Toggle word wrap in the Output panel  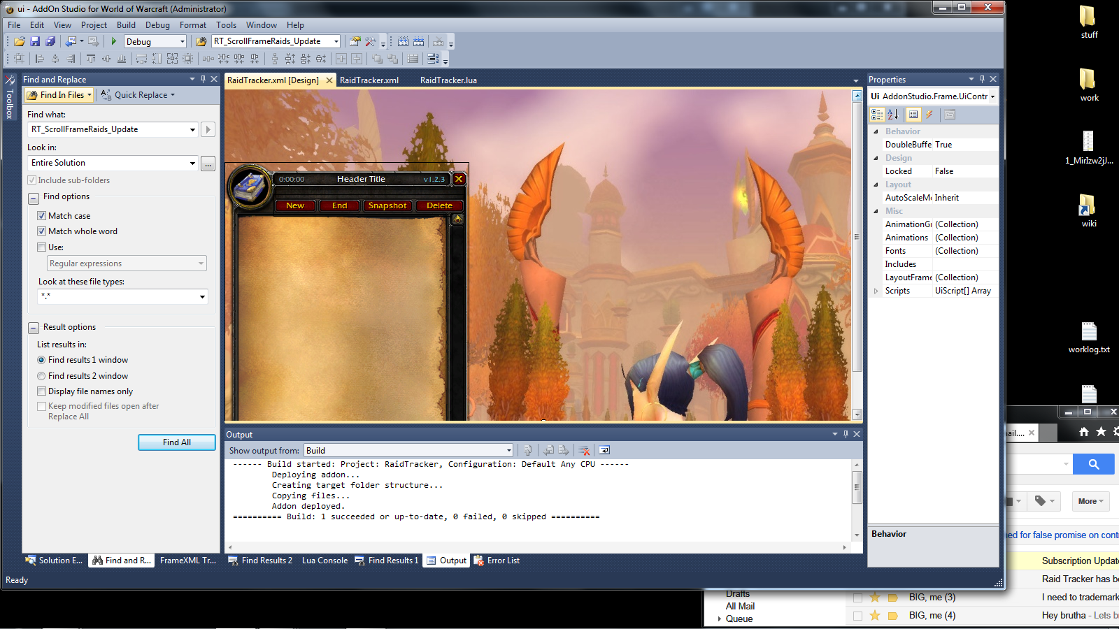604,451
